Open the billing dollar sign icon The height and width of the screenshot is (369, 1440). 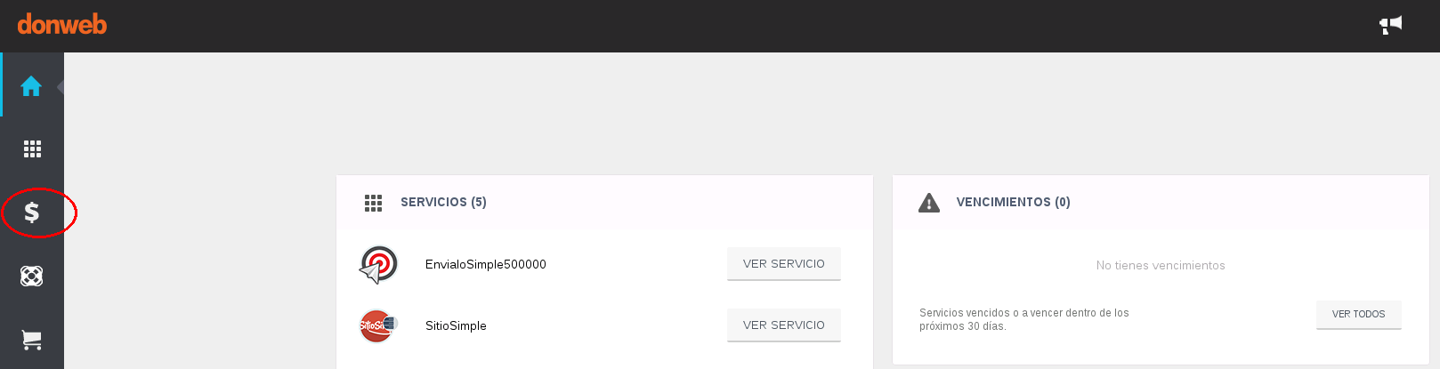[x=32, y=213]
